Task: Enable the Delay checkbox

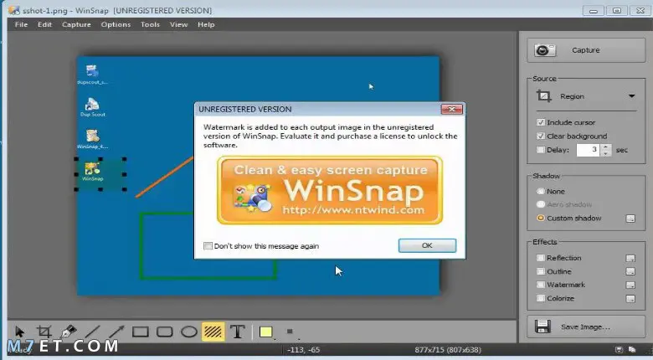Action: click(x=541, y=150)
